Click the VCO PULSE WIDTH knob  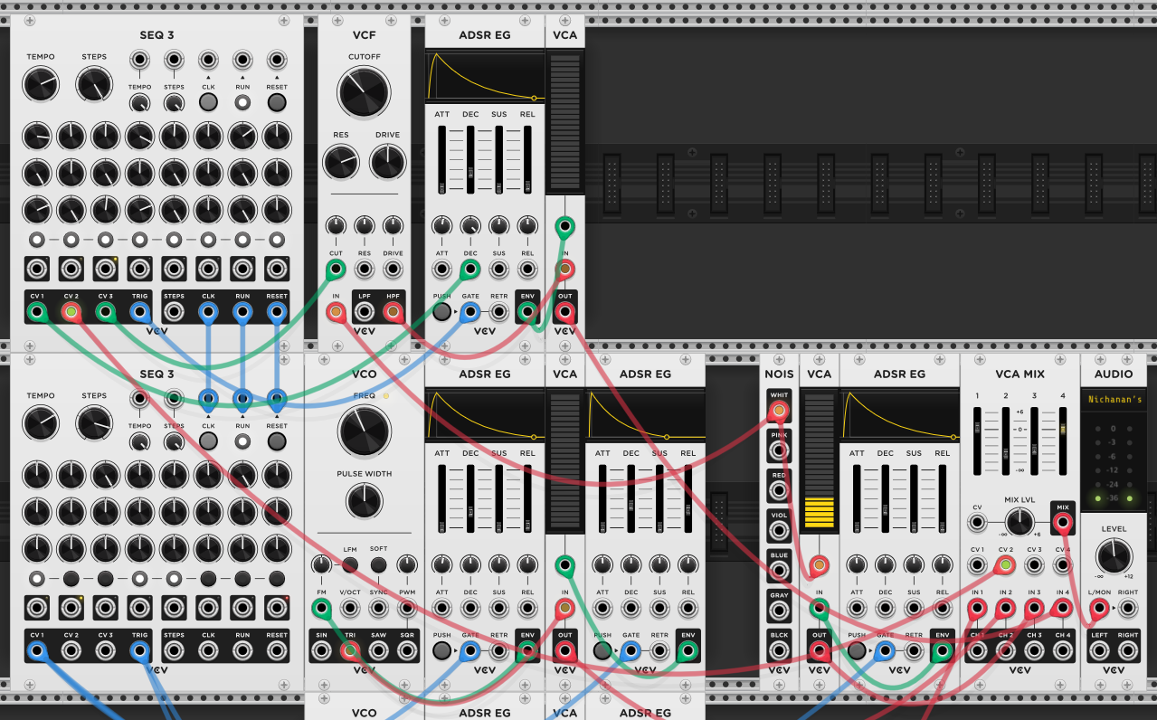(x=364, y=499)
